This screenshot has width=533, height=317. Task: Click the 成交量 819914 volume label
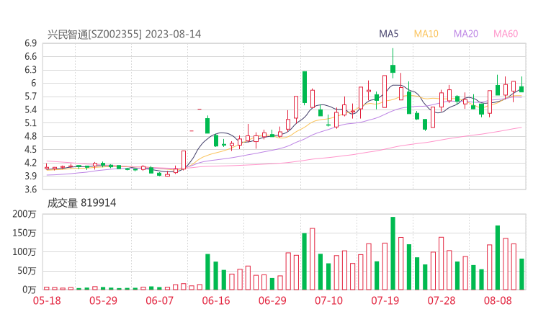(x=81, y=203)
